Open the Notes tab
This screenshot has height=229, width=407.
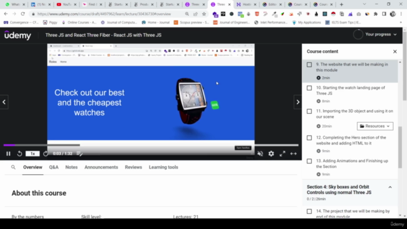click(x=71, y=167)
